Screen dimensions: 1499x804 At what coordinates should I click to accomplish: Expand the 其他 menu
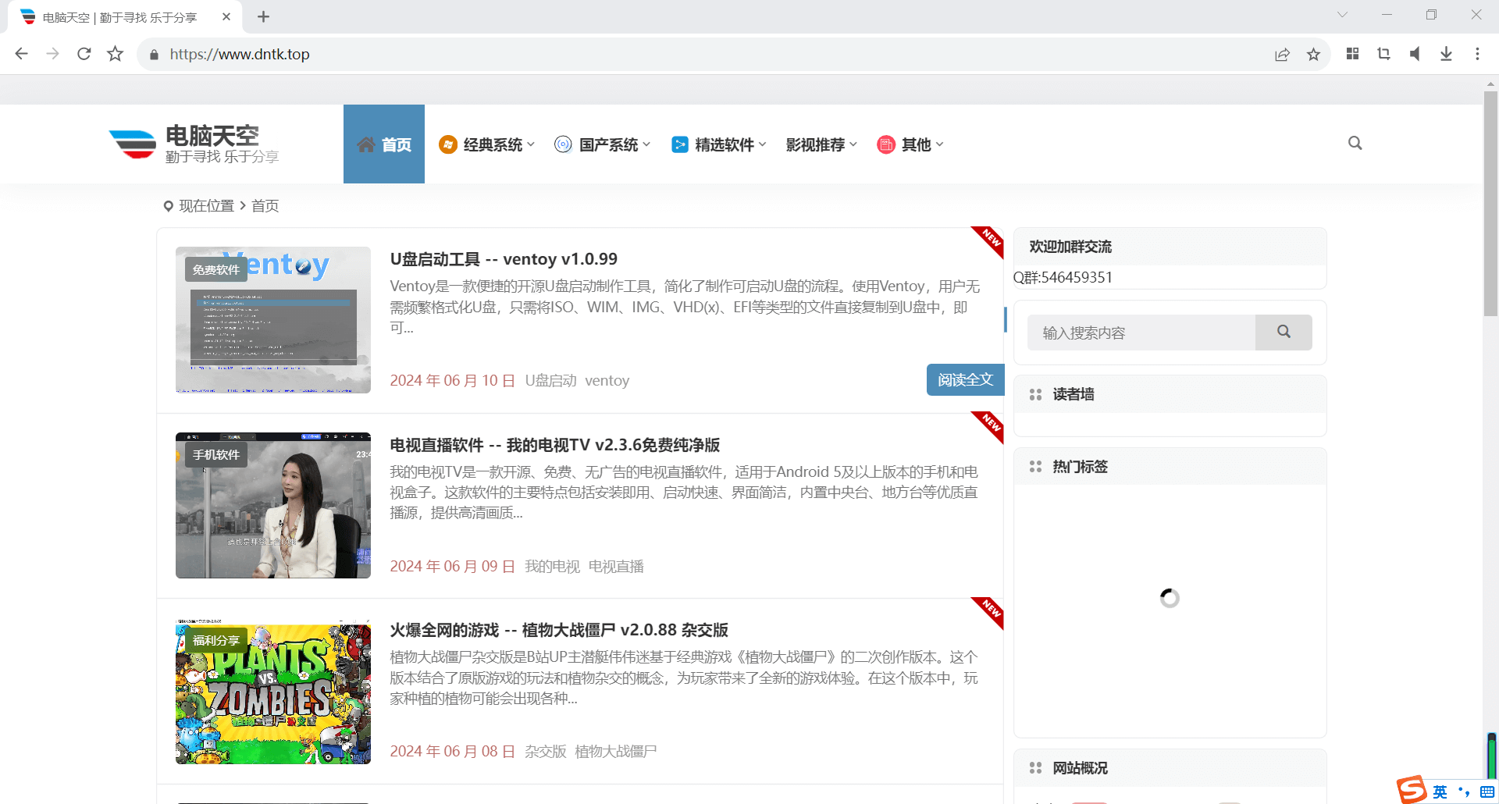[x=910, y=144]
